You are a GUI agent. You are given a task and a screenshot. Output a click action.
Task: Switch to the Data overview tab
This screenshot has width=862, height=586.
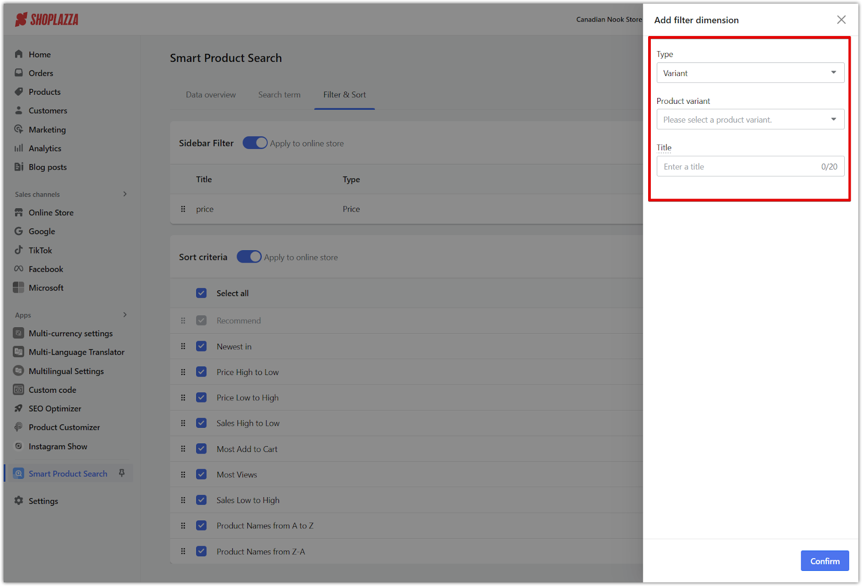tap(211, 95)
